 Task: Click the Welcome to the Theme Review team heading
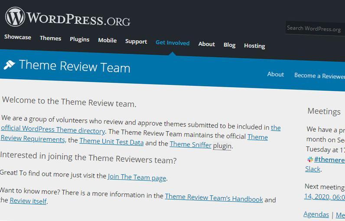69,102
